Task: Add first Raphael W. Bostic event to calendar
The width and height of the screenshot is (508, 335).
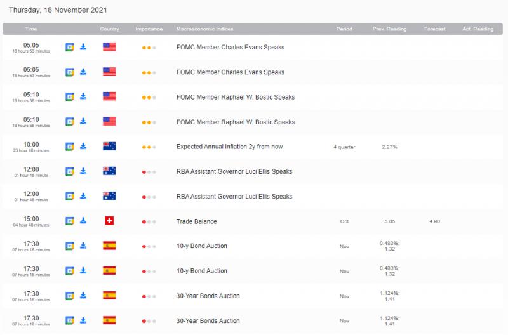Action: click(x=70, y=96)
